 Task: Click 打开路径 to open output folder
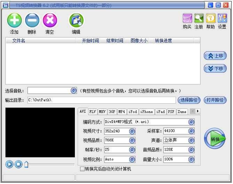[215, 100]
